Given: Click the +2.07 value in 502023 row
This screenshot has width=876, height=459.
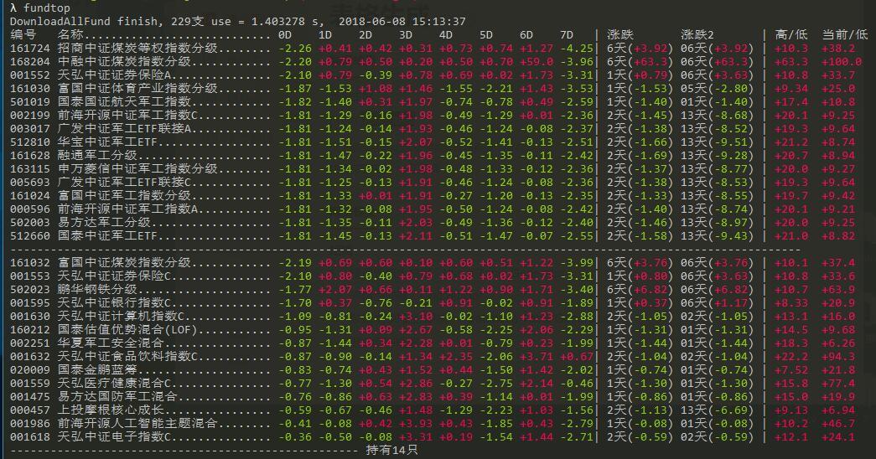Looking at the screenshot, I should 335,290.
